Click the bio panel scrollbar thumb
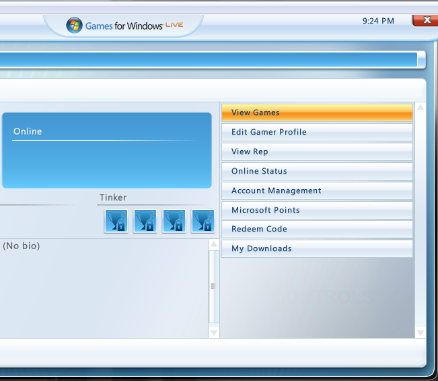 (x=214, y=287)
